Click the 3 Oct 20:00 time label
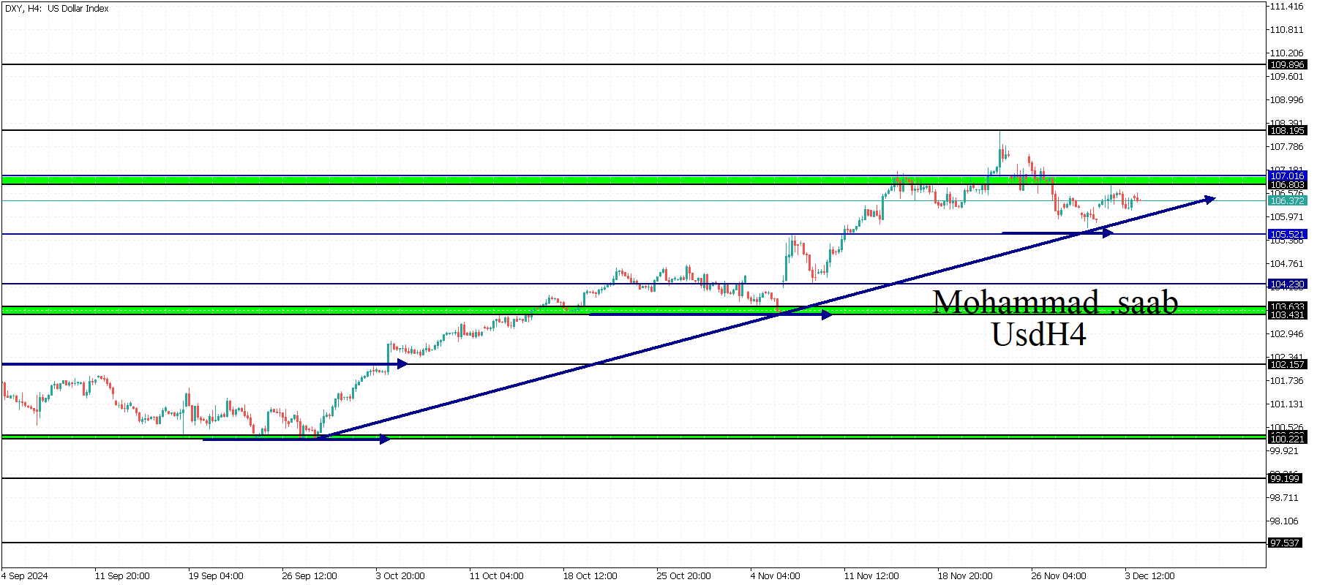This screenshot has height=585, width=1317. [400, 576]
